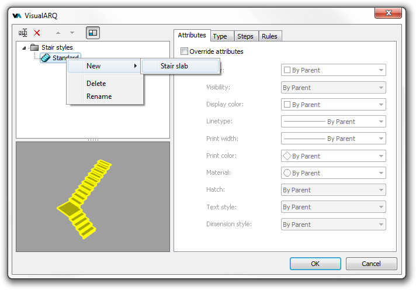Viewport: 416px width, 290px height.
Task: Click the move down arrow icon
Action: click(72, 33)
